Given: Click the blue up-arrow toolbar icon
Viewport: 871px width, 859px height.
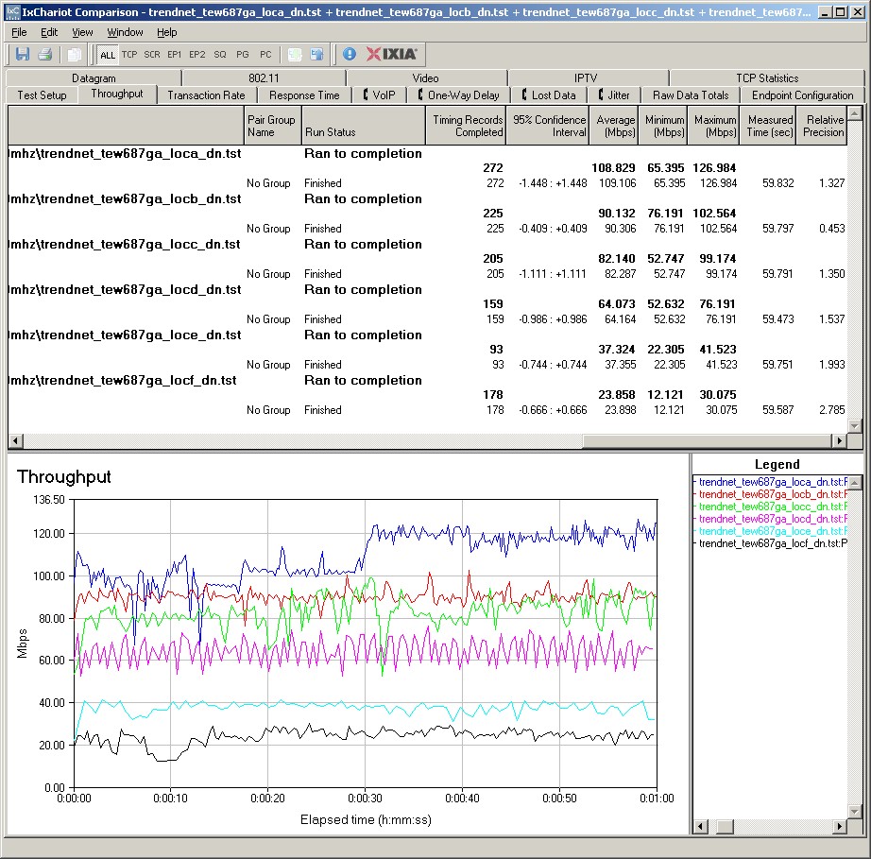Looking at the screenshot, I should tap(317, 55).
